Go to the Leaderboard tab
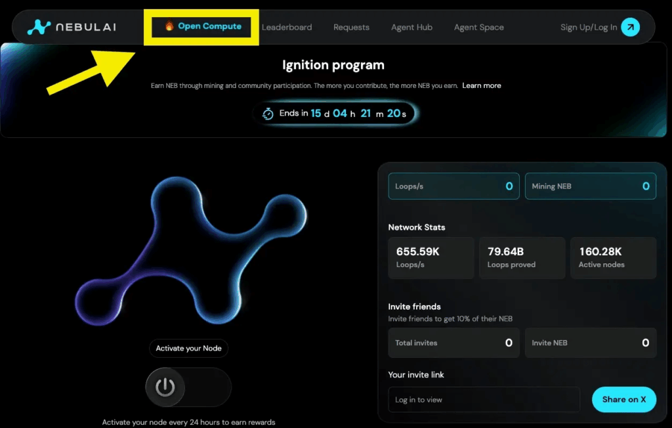This screenshot has height=428, width=672. [x=287, y=27]
